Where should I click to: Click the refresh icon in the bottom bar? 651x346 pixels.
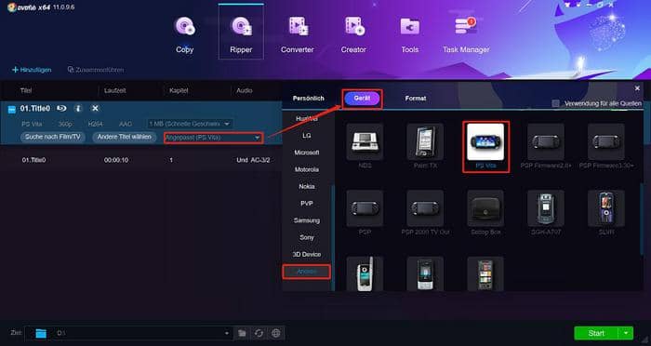point(259,333)
